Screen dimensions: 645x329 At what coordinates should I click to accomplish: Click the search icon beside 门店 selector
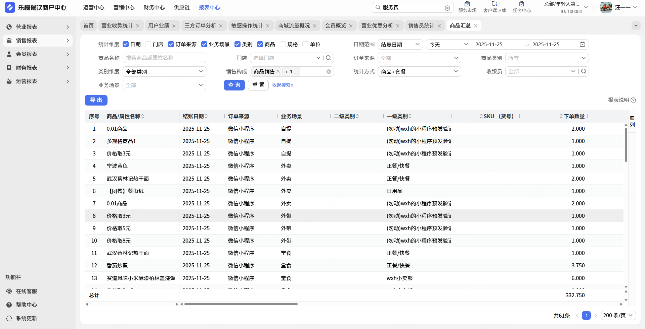click(329, 58)
